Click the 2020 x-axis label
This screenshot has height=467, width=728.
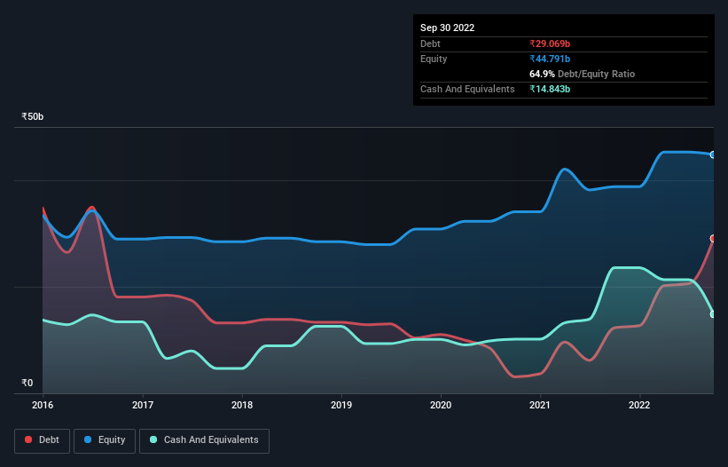point(441,405)
